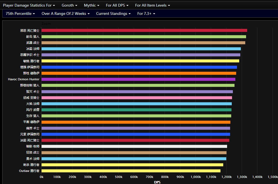The image size is (278, 184).
Task: Click the 武器 战士 axis label
Action: click(33, 43)
